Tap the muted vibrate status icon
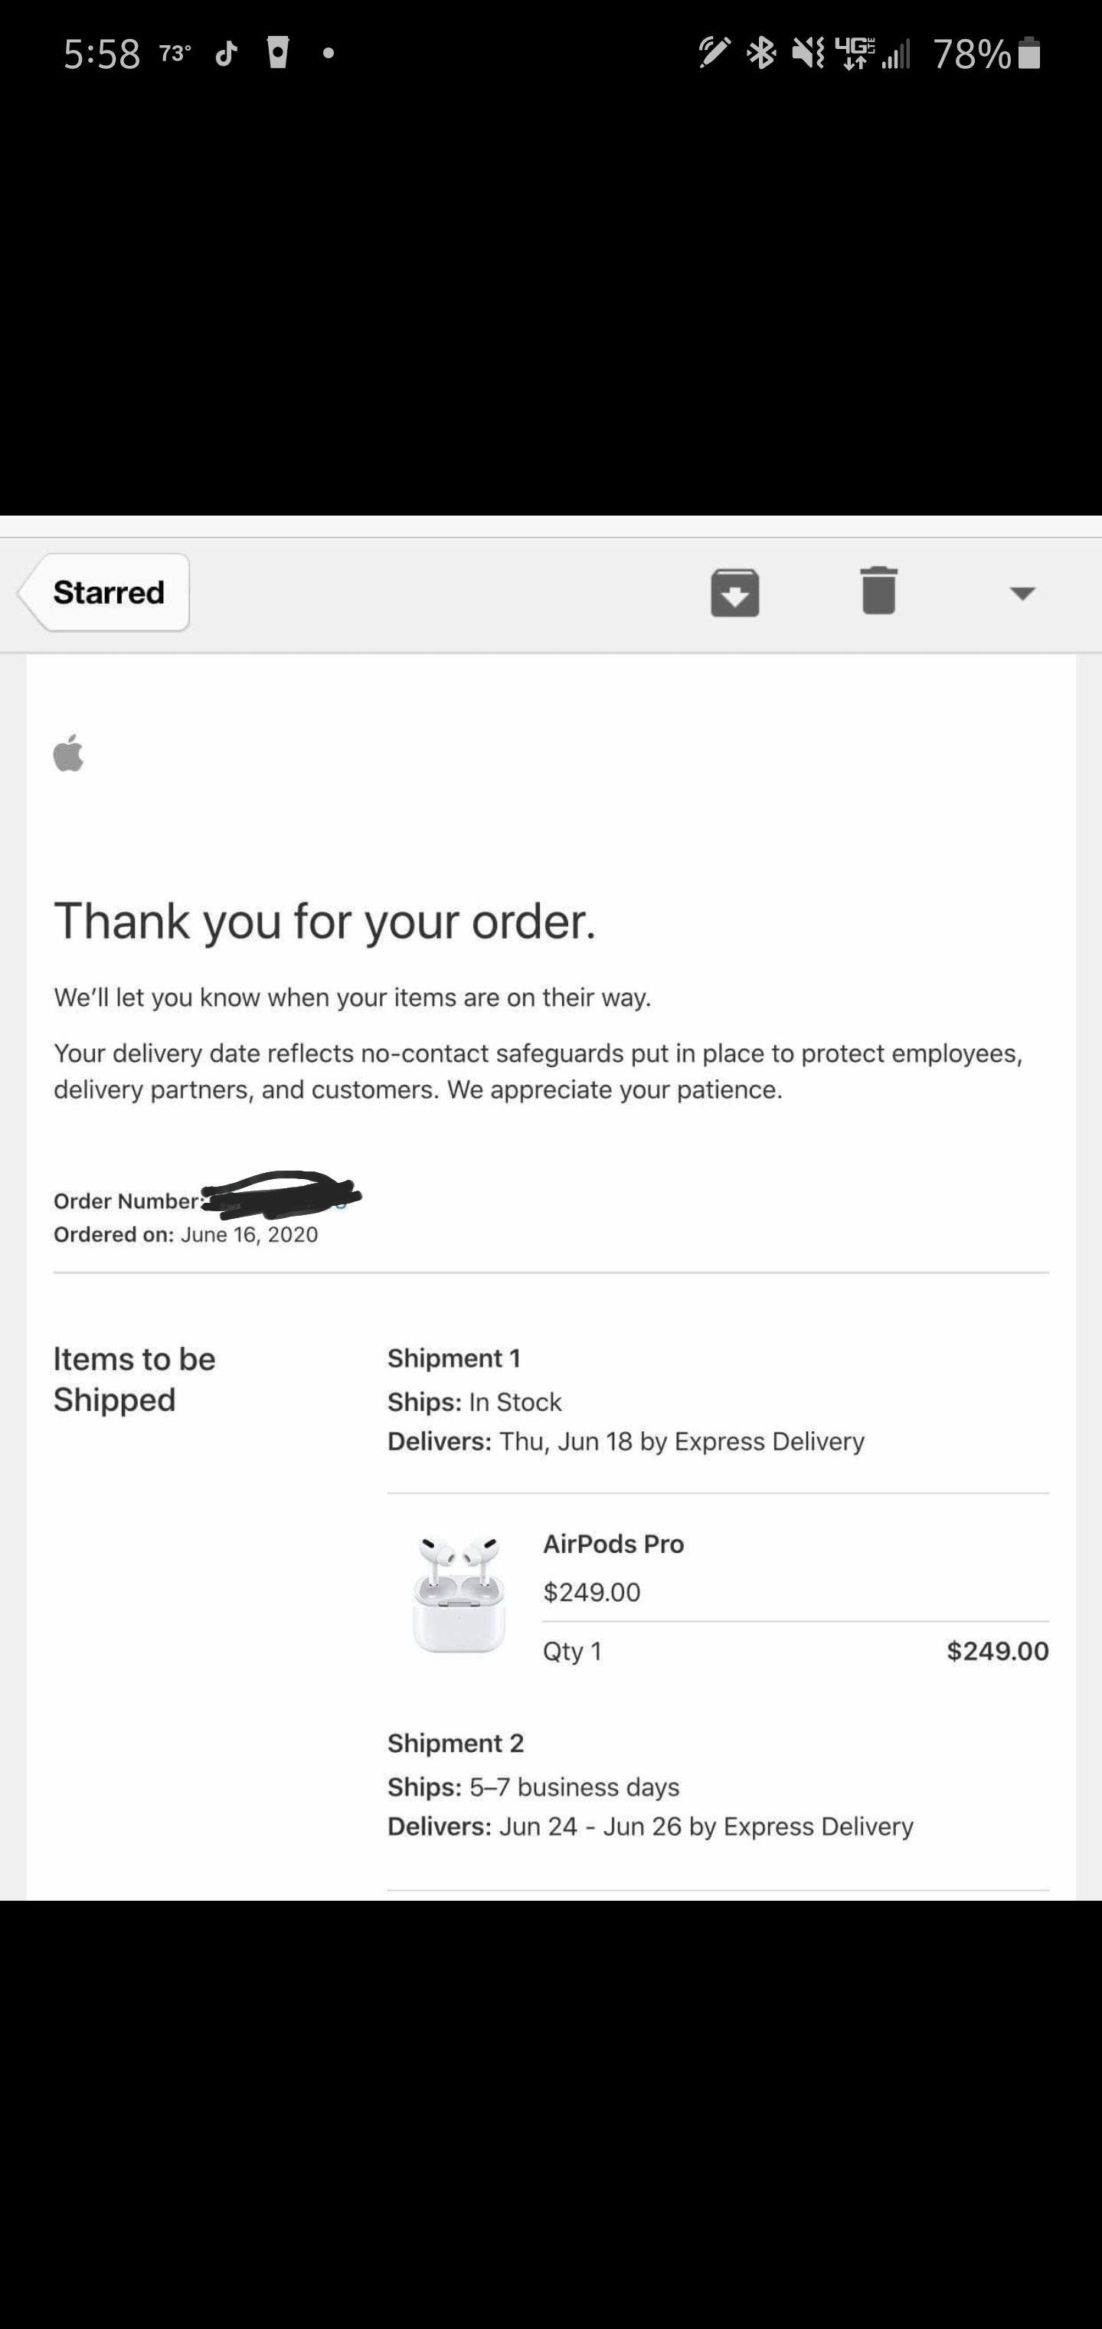1102x2329 pixels. tap(808, 54)
